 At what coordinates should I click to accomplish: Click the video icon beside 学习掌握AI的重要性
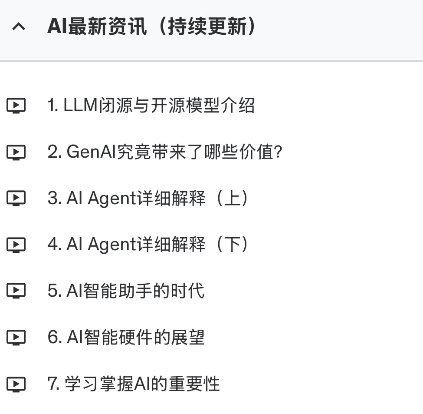pyautogui.click(x=16, y=384)
